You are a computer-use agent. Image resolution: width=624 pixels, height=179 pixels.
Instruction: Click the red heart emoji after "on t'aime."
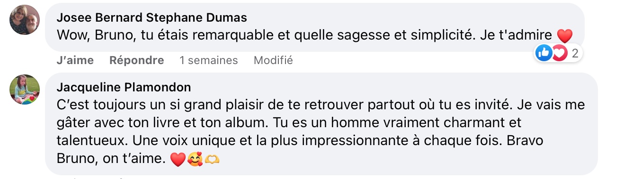[x=177, y=161]
